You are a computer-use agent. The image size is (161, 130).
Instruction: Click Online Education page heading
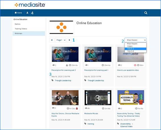[89, 23]
